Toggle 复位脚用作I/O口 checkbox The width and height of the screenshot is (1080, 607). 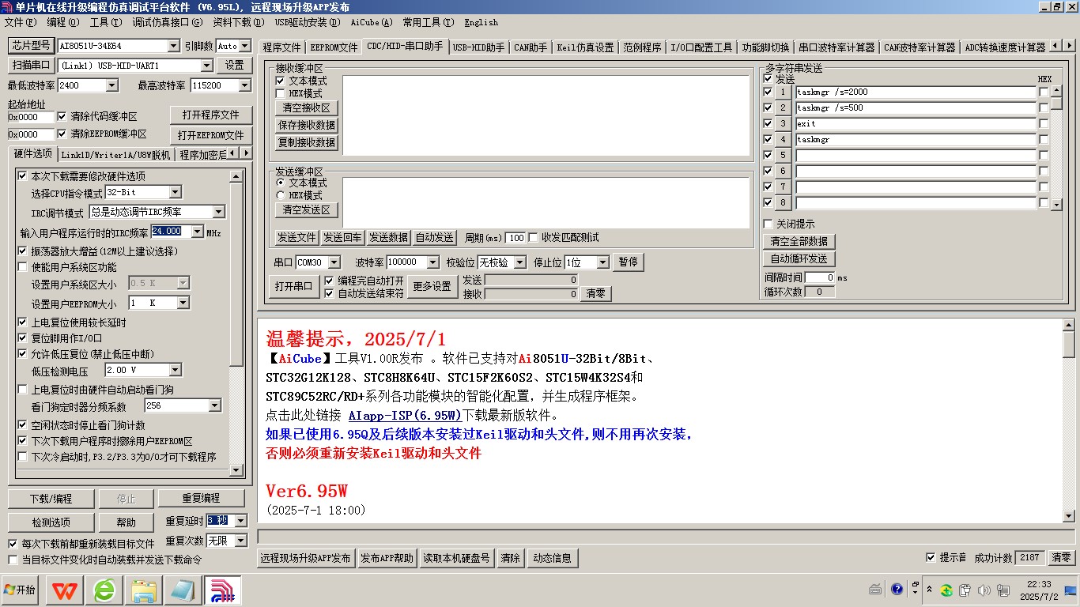coord(23,337)
